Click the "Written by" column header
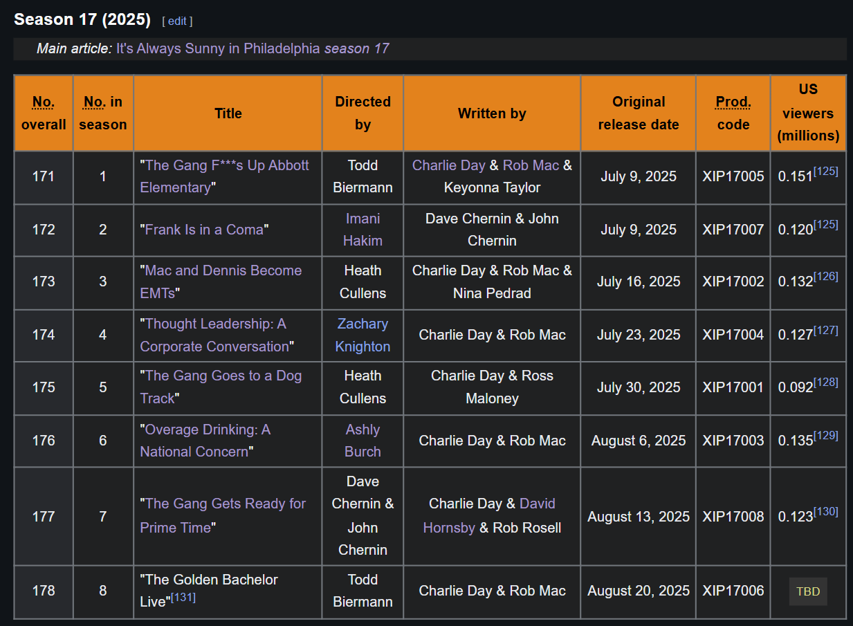Viewport: 853px width, 626px height. coord(492,113)
